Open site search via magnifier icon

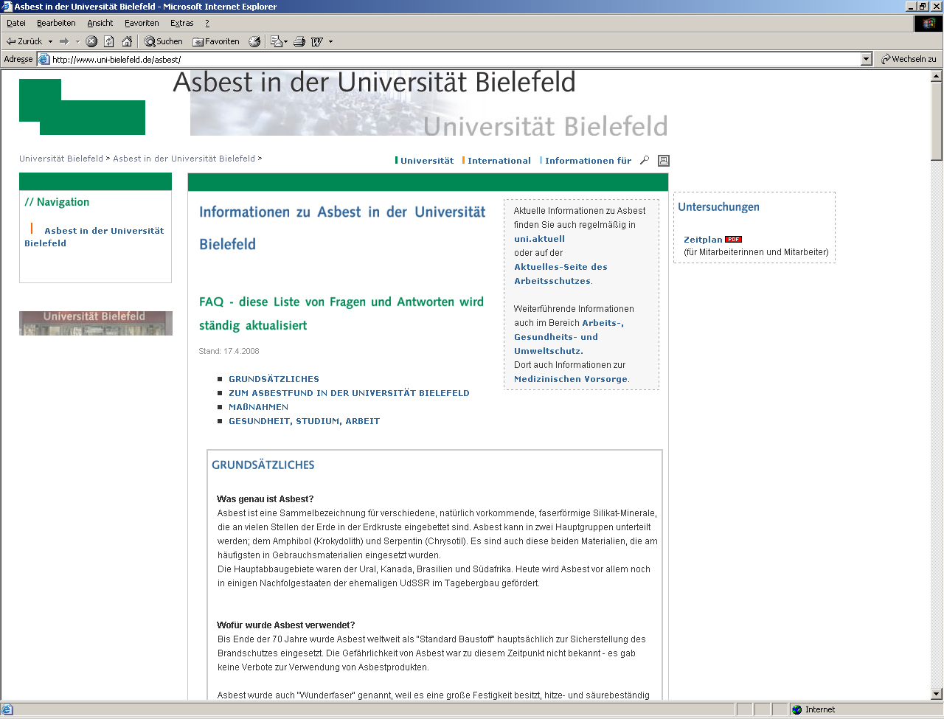pos(645,160)
